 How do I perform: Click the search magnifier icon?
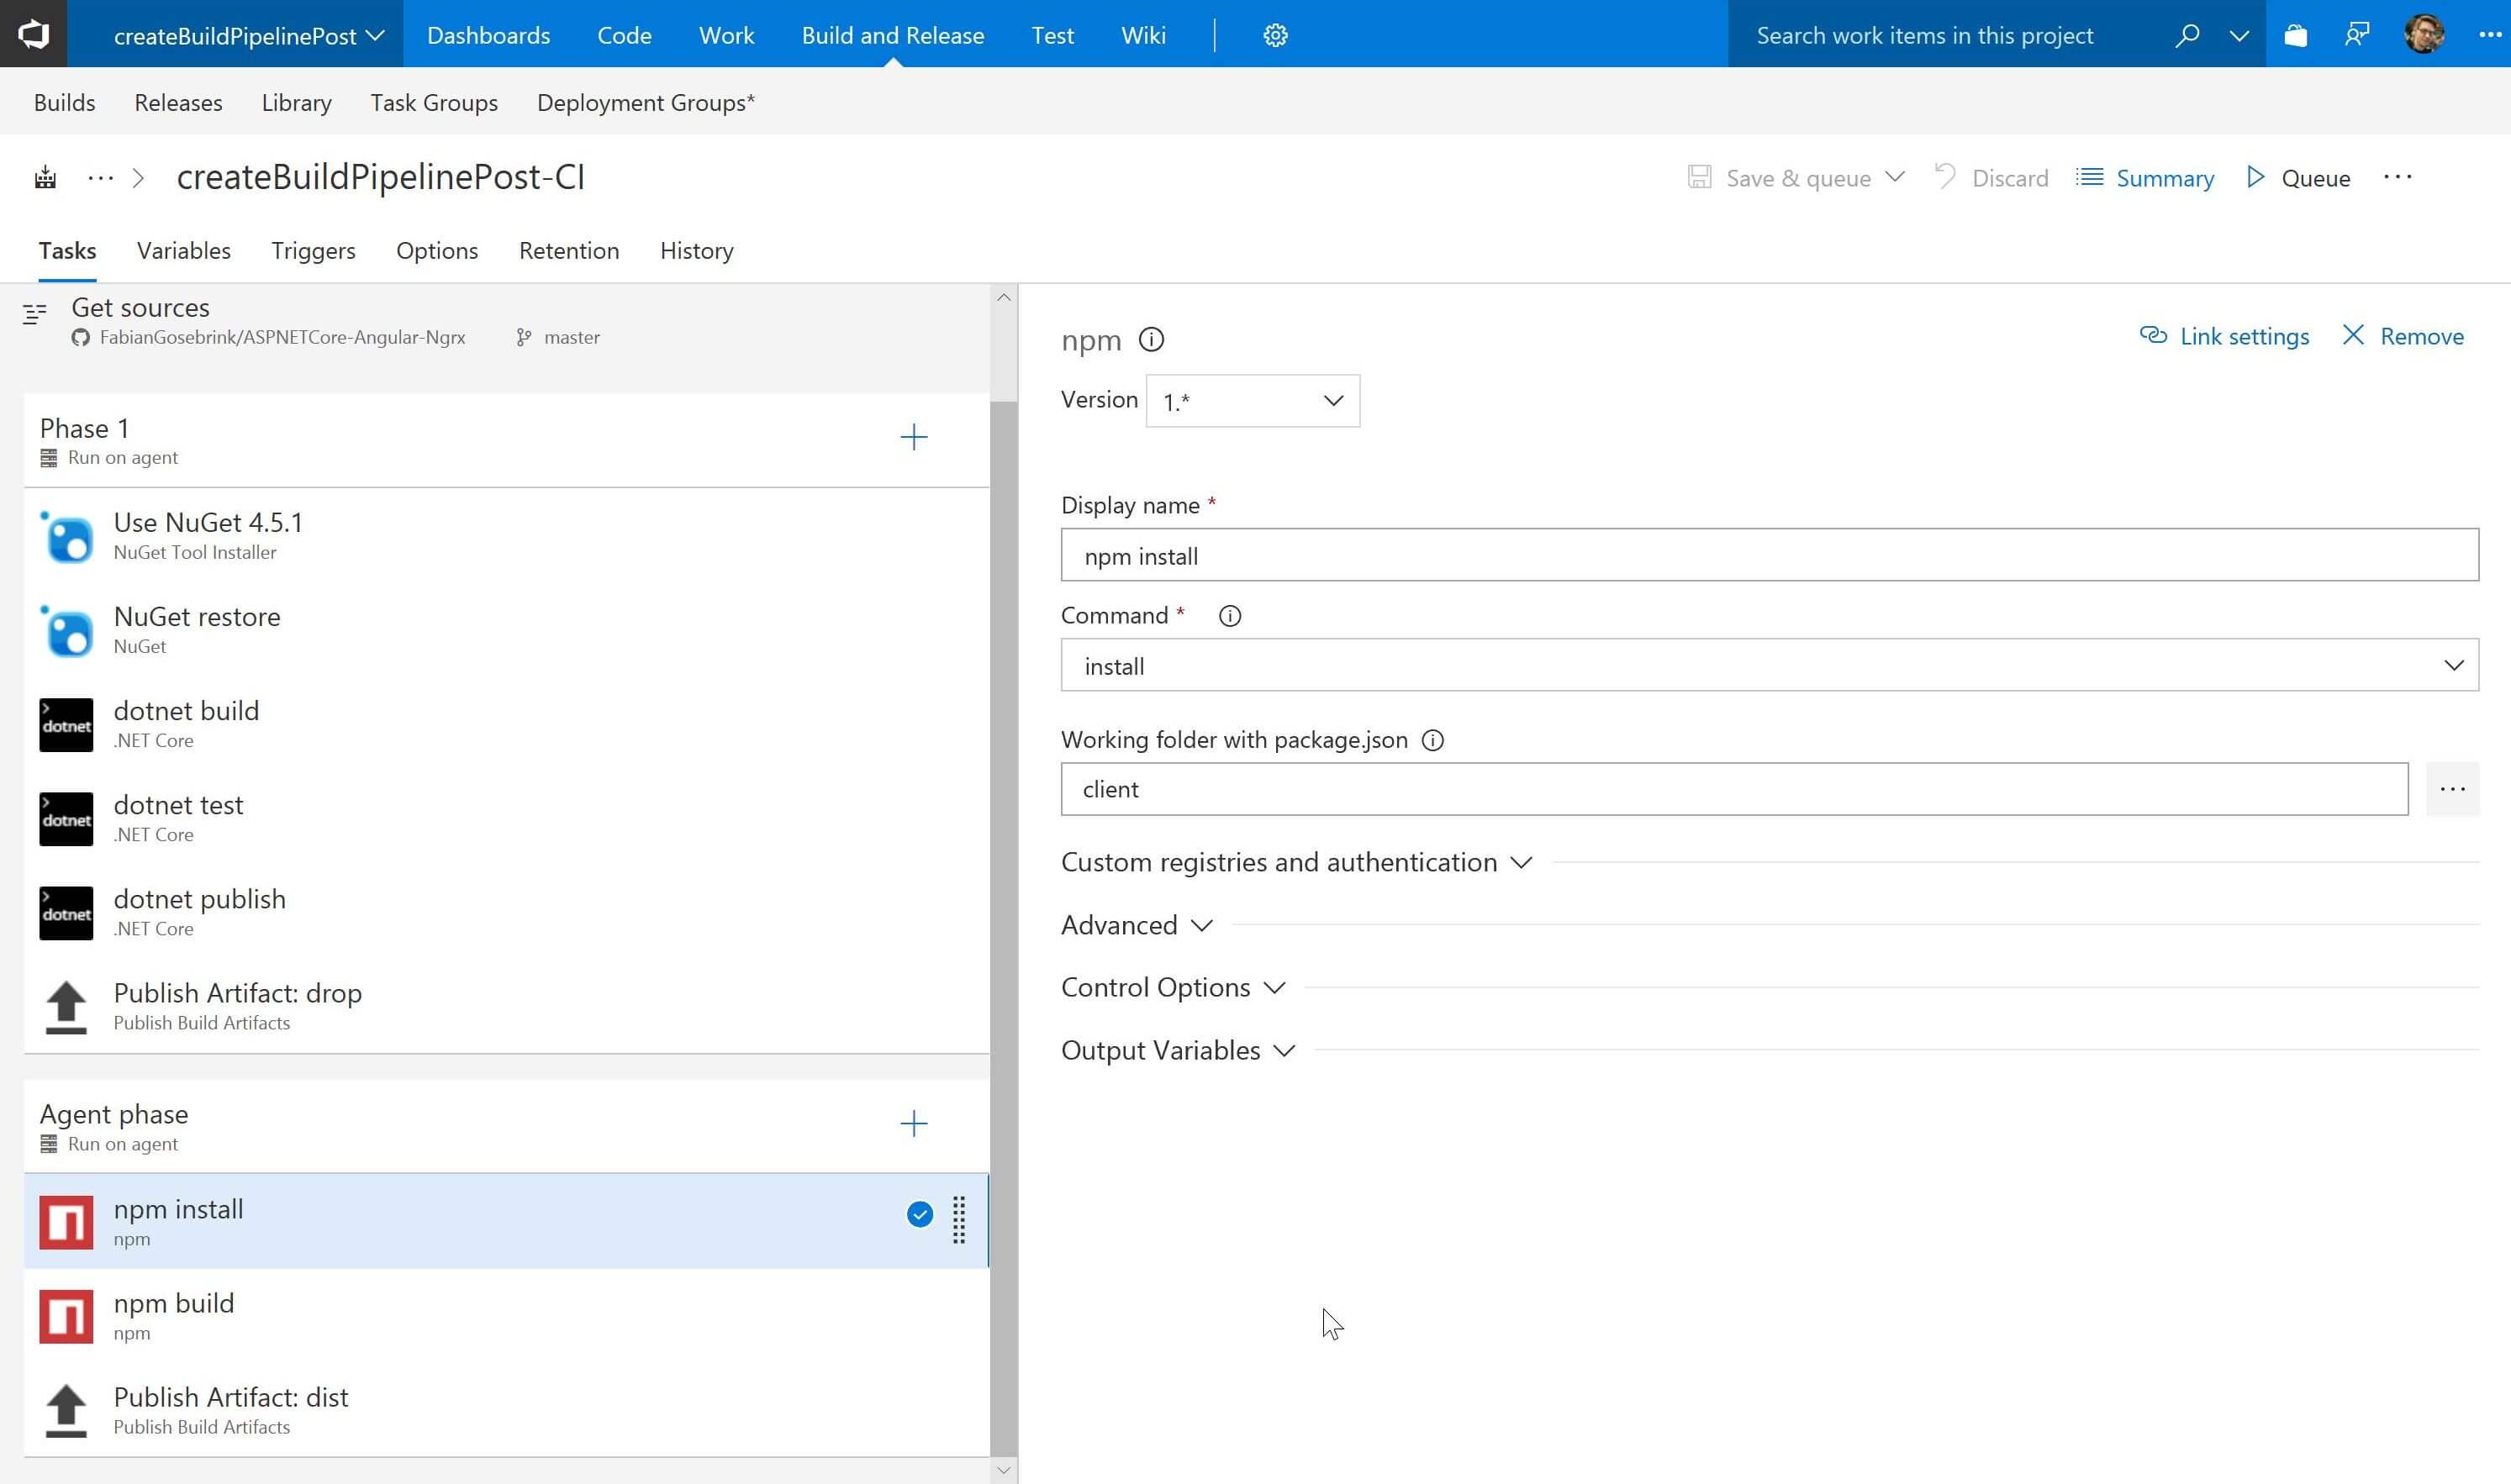(2187, 35)
